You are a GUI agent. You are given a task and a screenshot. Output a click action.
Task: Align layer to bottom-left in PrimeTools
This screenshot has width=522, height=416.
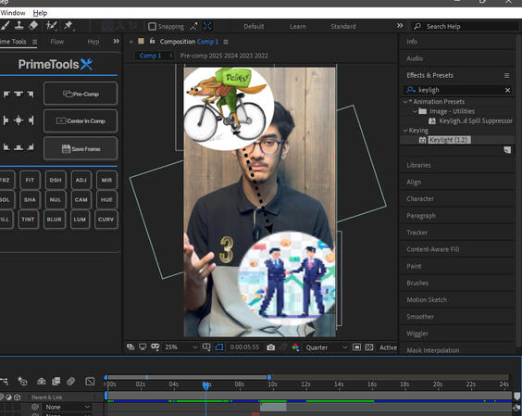(6, 146)
